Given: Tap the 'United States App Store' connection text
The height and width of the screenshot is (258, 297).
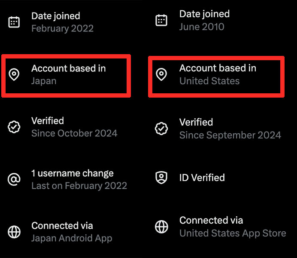Looking at the screenshot, I should click(x=233, y=233).
